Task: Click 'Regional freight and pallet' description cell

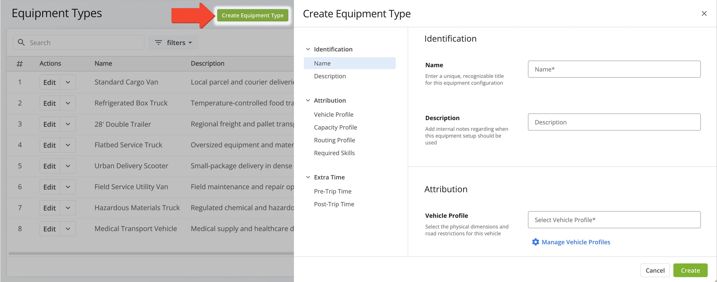Action: 242,124
